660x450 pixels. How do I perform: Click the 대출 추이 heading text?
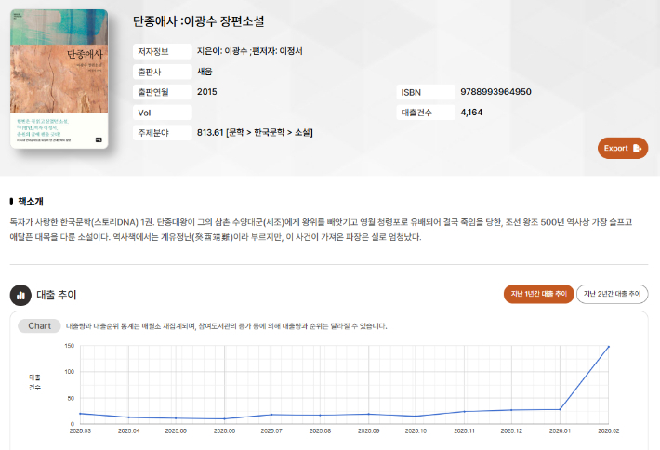[57, 295]
